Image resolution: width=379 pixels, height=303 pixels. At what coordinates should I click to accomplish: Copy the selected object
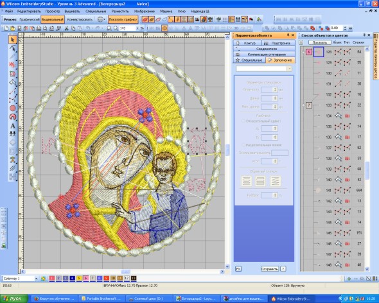click(73, 28)
